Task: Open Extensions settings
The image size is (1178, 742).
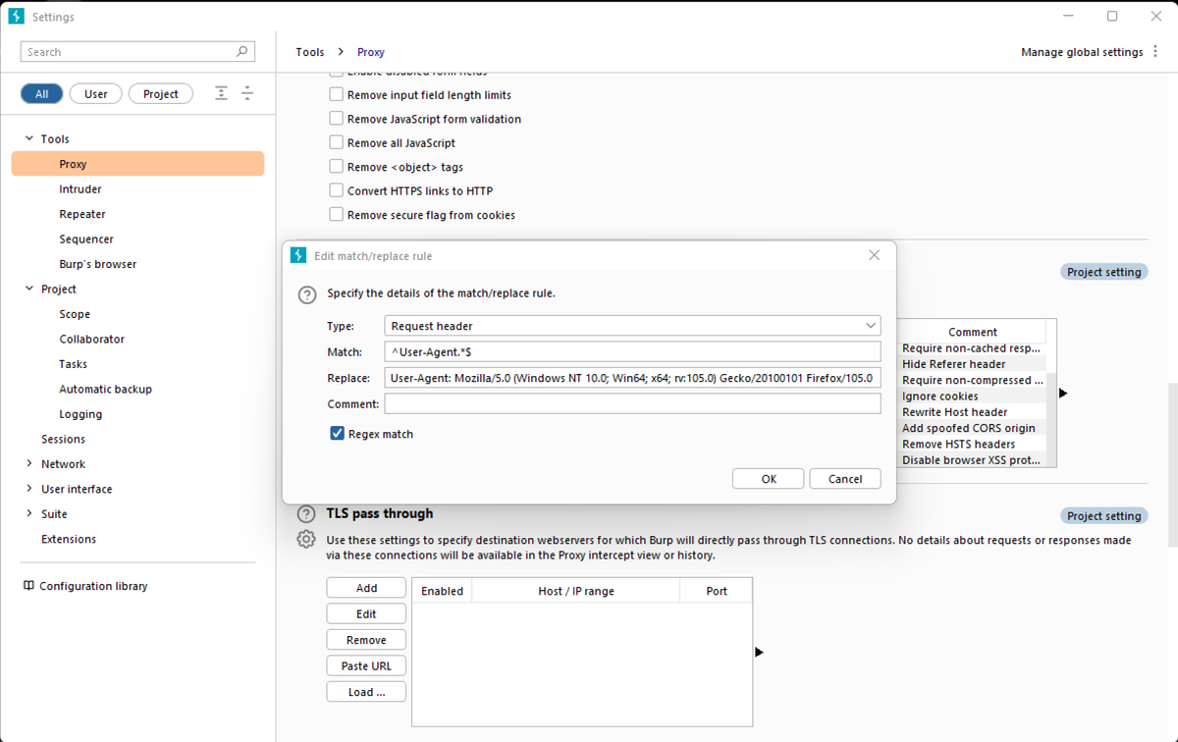Action: (69, 539)
